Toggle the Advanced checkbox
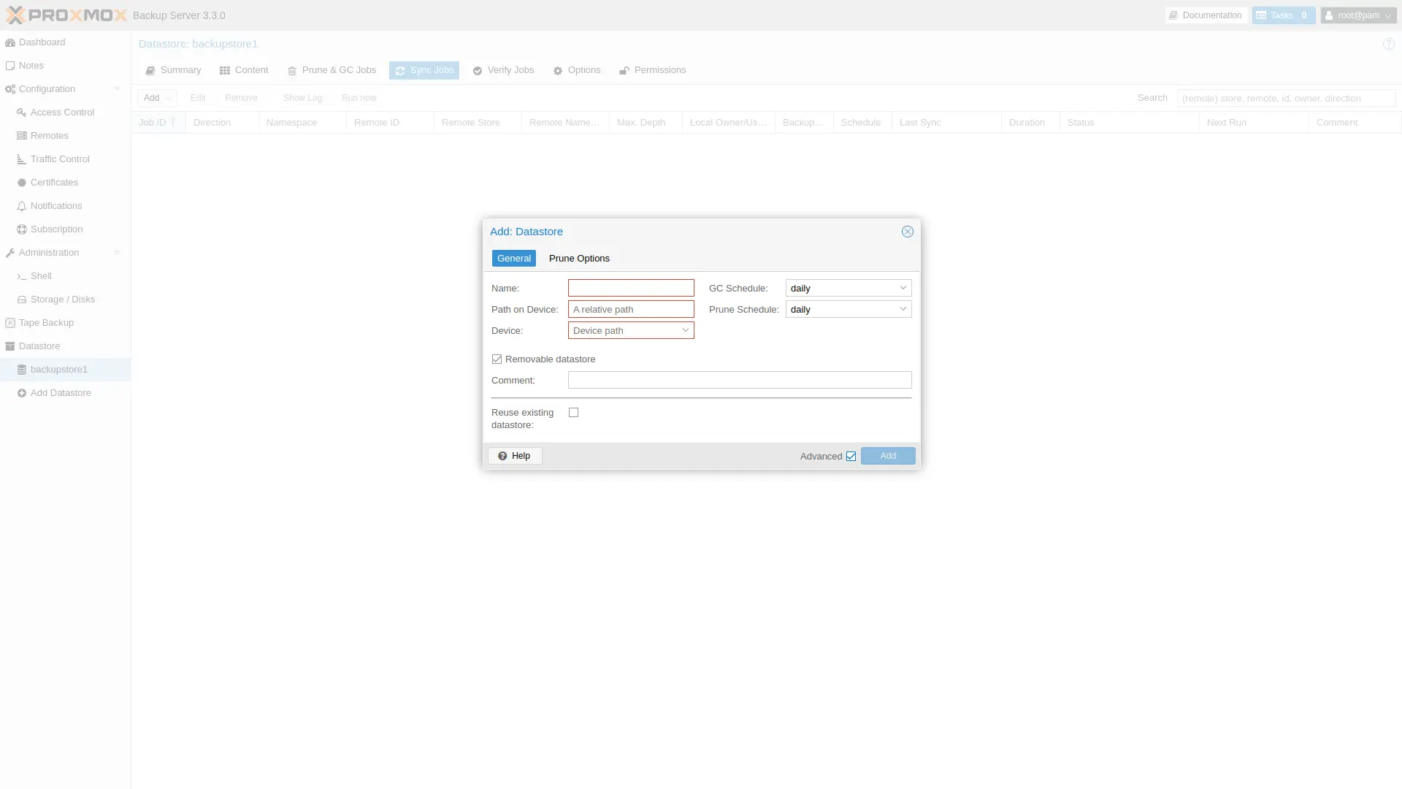Image resolution: width=1402 pixels, height=789 pixels. point(851,457)
